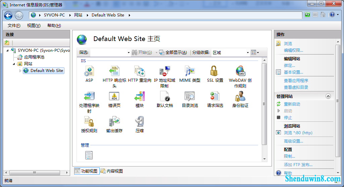Click 基本设置... link
Screen dimensions: 344x187
point(293,72)
